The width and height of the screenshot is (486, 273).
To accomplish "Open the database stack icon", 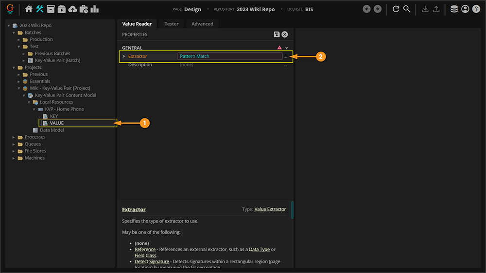I will tap(454, 9).
